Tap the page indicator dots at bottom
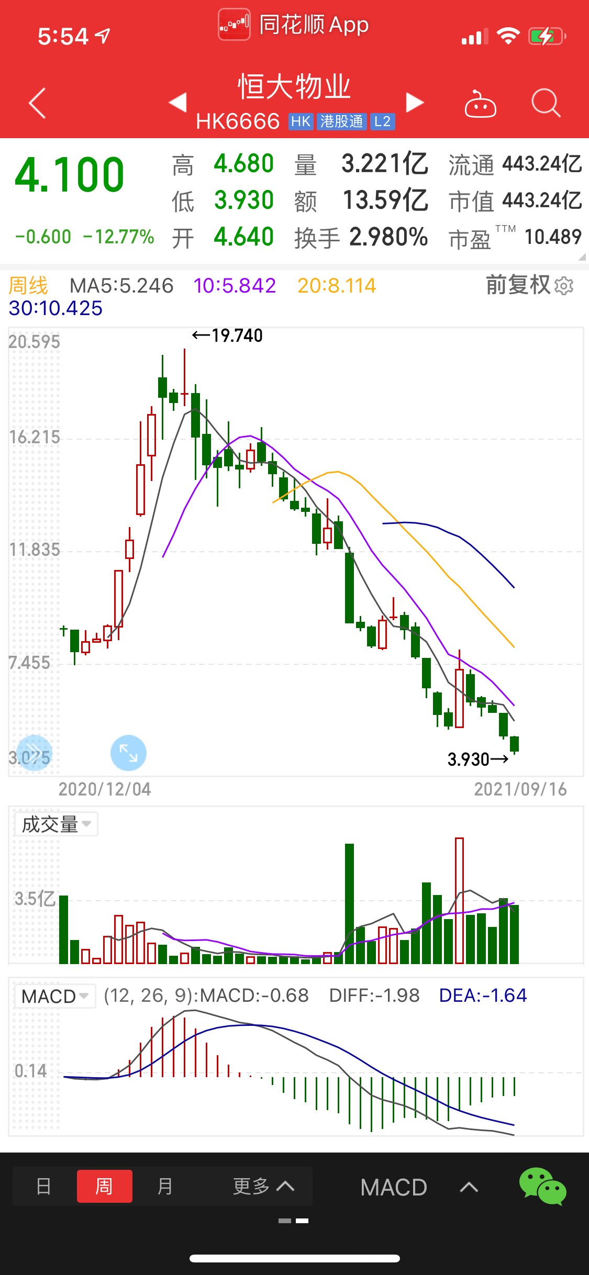Image resolution: width=589 pixels, height=1275 pixels. [x=294, y=1221]
